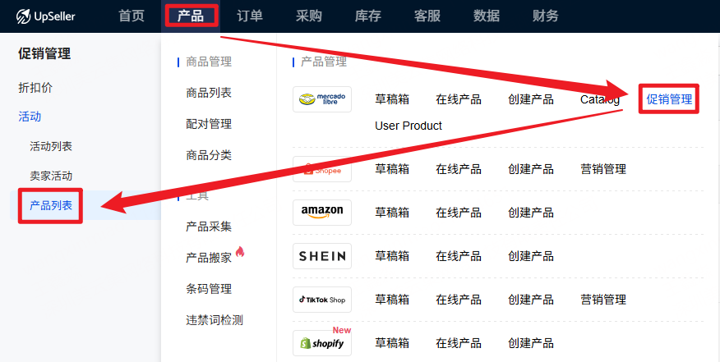Click the Amazon platform logo
Image resolution: width=720 pixels, height=362 pixels.
coord(322,213)
